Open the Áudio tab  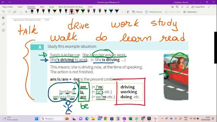[x=90, y=7]
